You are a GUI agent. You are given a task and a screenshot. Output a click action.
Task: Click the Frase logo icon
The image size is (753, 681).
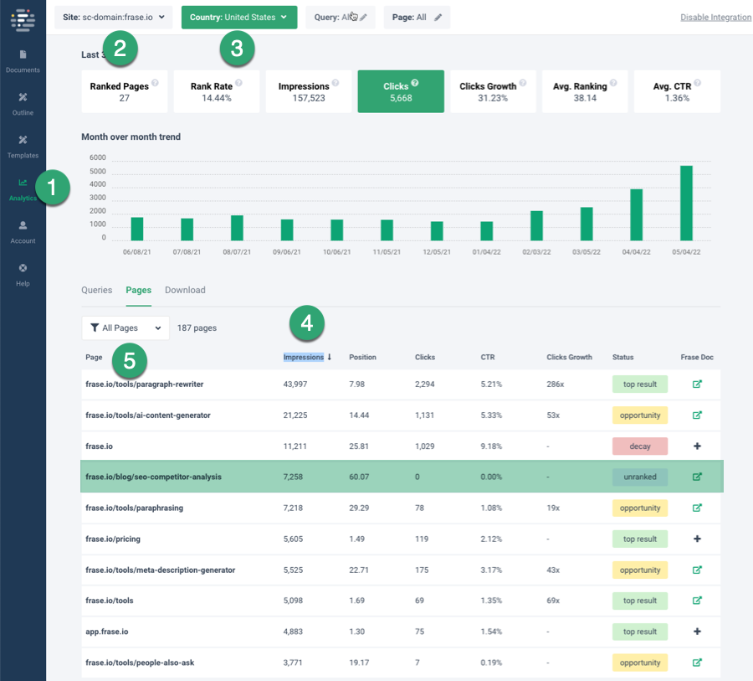(23, 20)
